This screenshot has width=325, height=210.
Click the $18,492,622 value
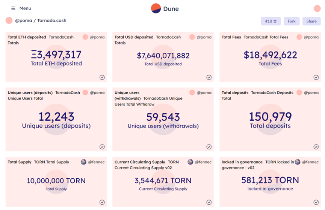tap(270, 55)
